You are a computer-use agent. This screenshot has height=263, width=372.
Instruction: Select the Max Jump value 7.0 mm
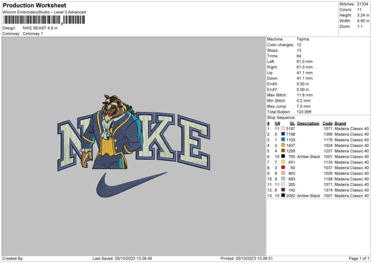tap(303, 106)
